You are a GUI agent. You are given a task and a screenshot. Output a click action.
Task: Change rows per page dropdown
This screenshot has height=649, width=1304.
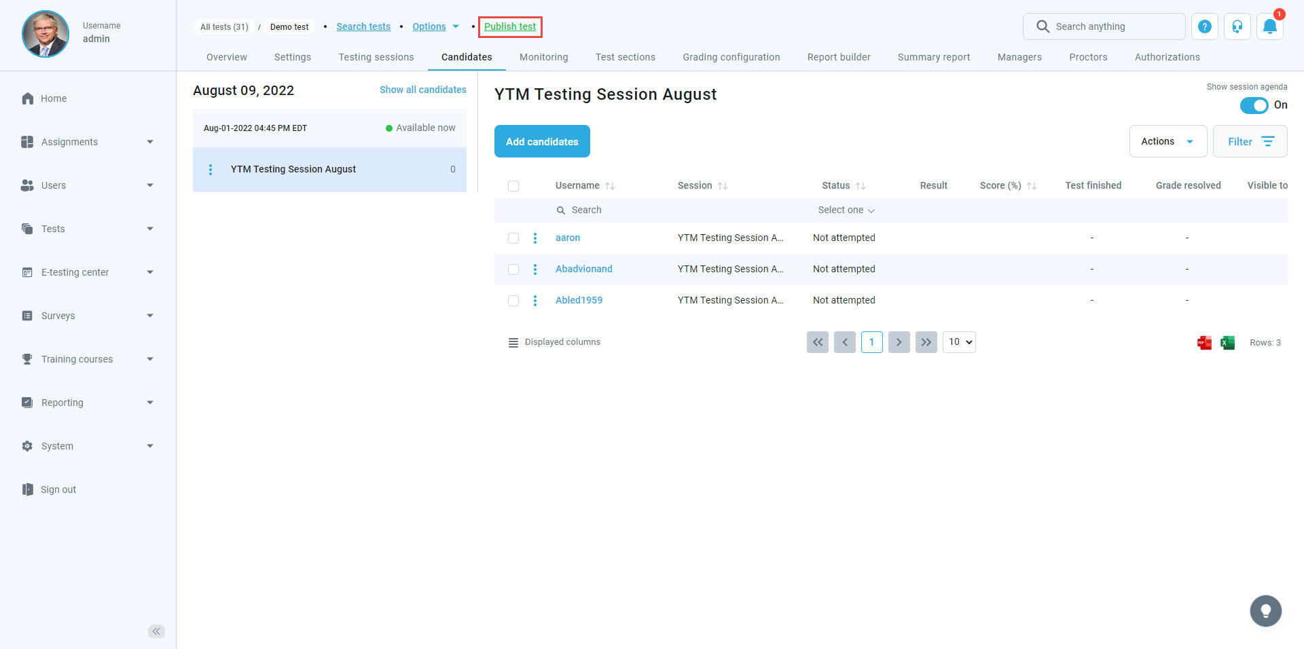(959, 342)
